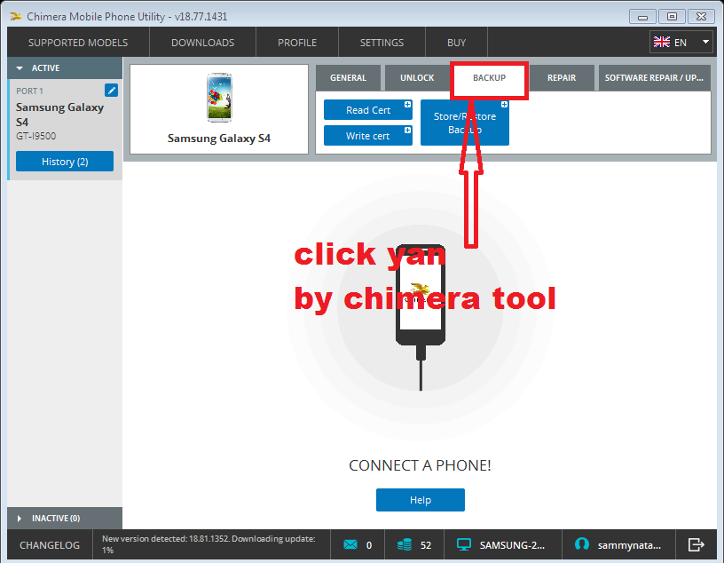Click the Store/Restore Backup button
724x563 pixels.
tap(465, 123)
